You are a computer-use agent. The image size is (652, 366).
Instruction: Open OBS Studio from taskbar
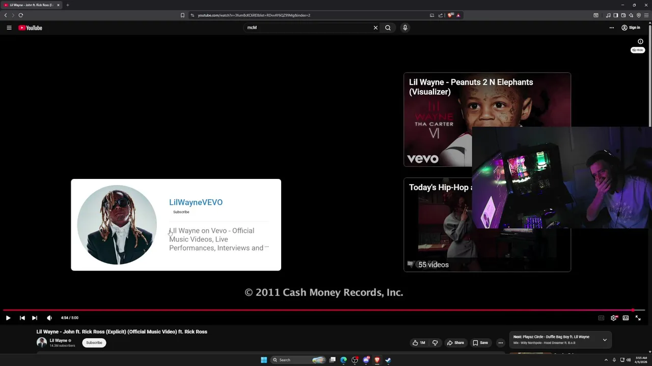click(355, 360)
